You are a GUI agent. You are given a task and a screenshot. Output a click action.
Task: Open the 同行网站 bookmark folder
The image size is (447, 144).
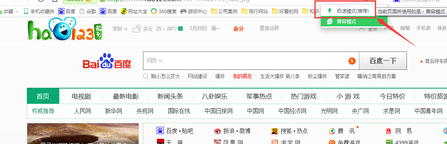(255, 11)
